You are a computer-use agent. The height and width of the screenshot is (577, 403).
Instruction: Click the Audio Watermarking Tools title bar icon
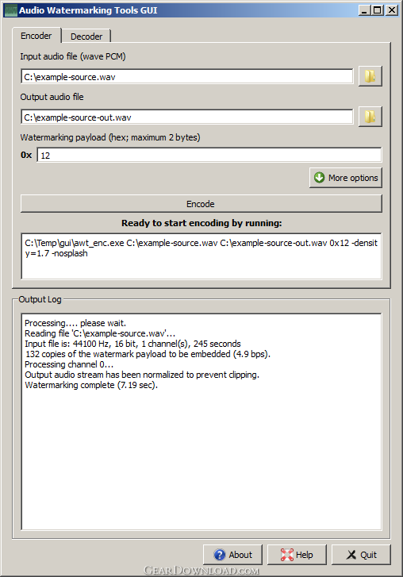point(11,10)
